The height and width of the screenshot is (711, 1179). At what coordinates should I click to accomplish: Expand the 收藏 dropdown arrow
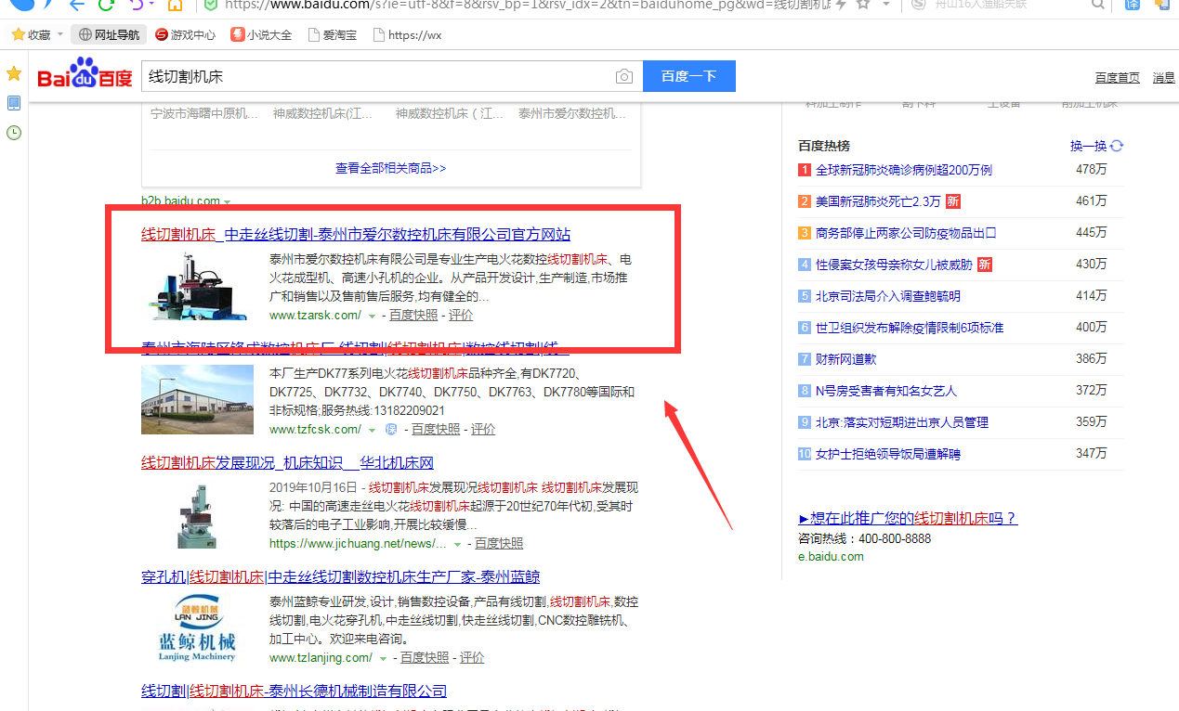60,35
